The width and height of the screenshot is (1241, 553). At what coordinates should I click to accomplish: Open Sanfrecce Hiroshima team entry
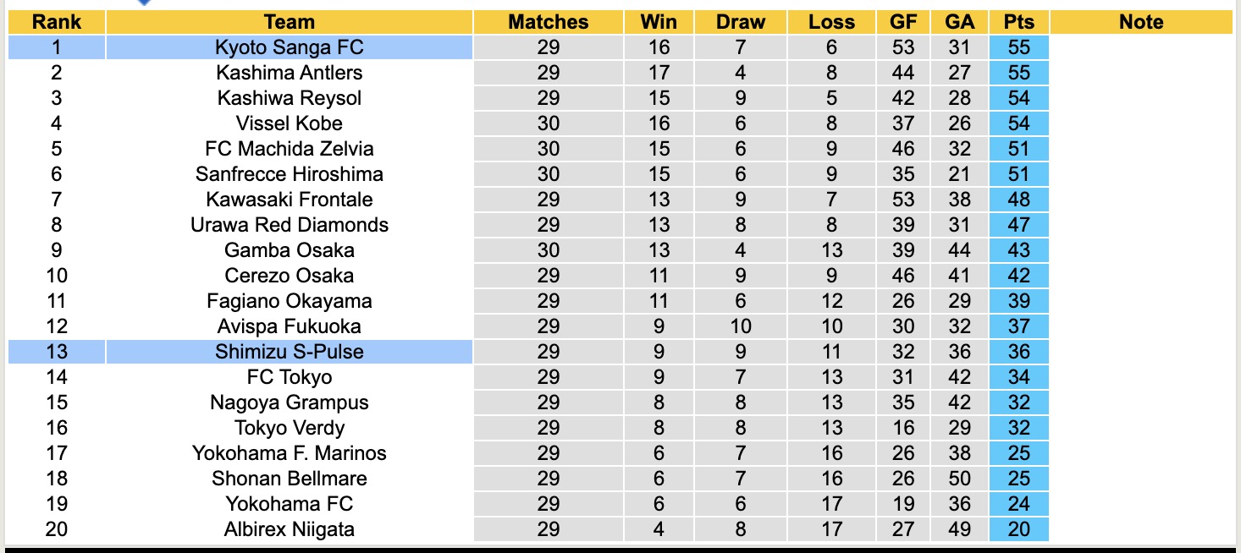290,174
